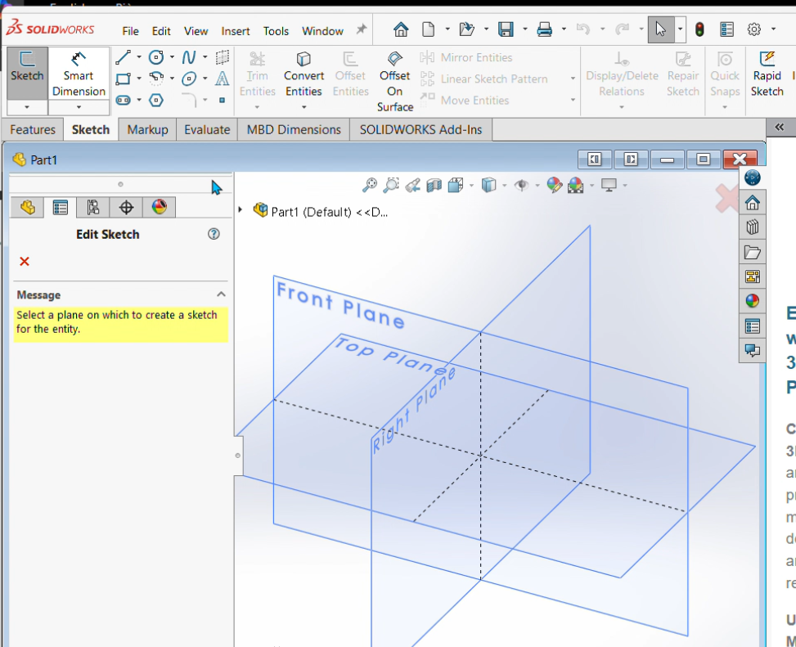Pin the SolidWorks menu bar

click(361, 30)
